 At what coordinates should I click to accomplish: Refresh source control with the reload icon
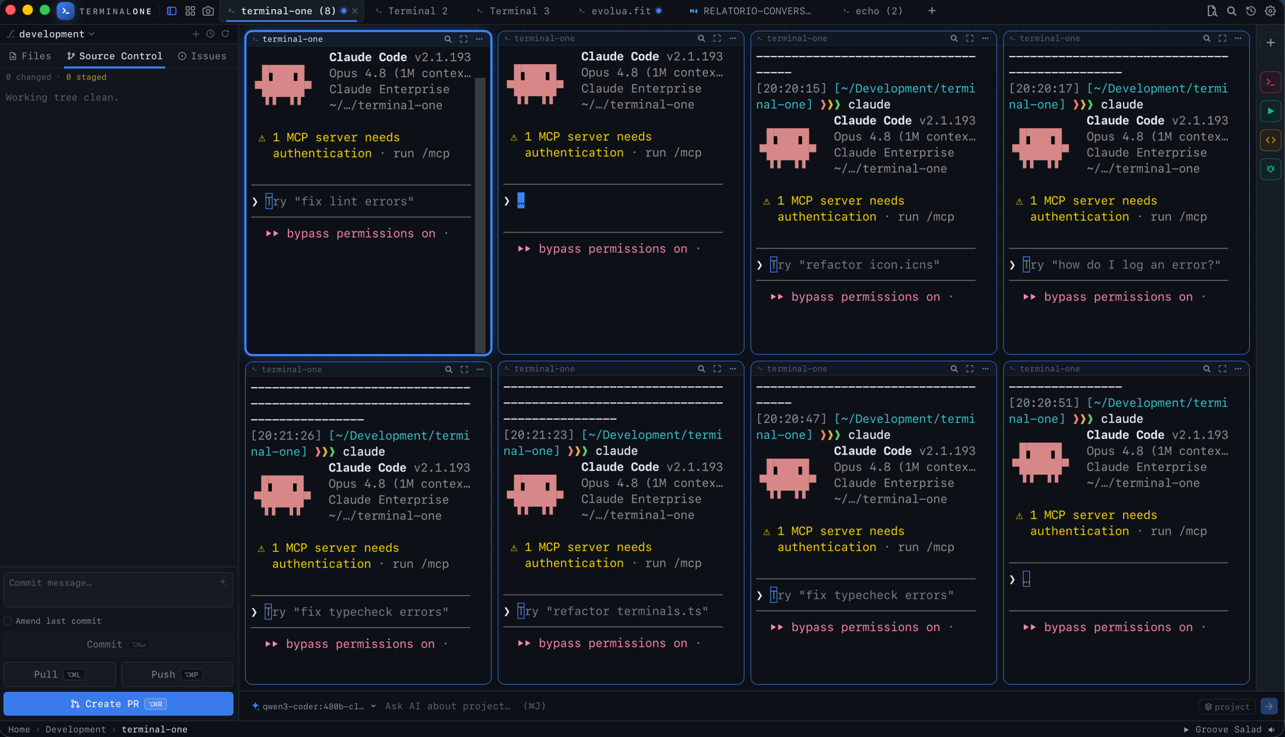coord(226,33)
